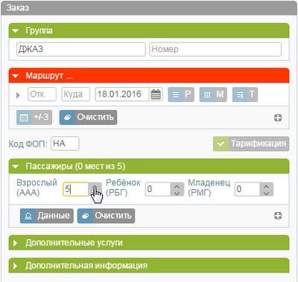
Task: Click the P schedule button
Action: [x=181, y=94]
